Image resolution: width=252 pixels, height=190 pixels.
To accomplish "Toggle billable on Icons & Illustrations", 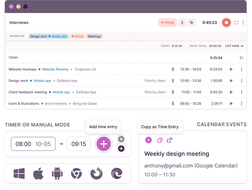I will [173, 104].
